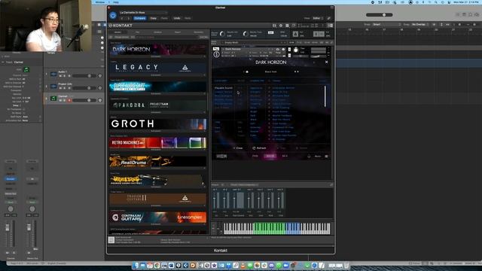Expand Dark Horizon library options arrow

coord(204,56)
